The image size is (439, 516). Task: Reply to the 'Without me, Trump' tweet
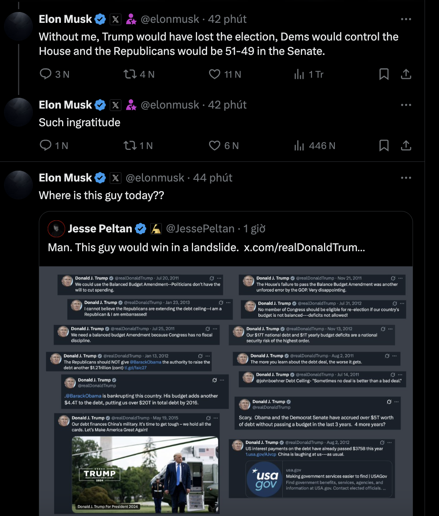point(46,74)
